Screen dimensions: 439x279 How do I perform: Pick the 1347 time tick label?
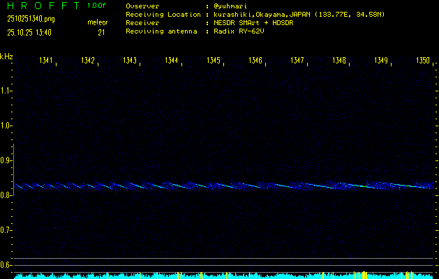297,61
